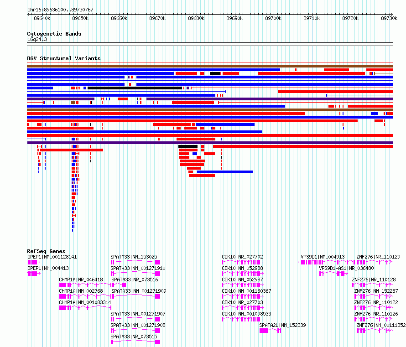Click the 16q24.3 band label
The width and height of the screenshot is (406, 347).
pyautogui.click(x=37, y=39)
